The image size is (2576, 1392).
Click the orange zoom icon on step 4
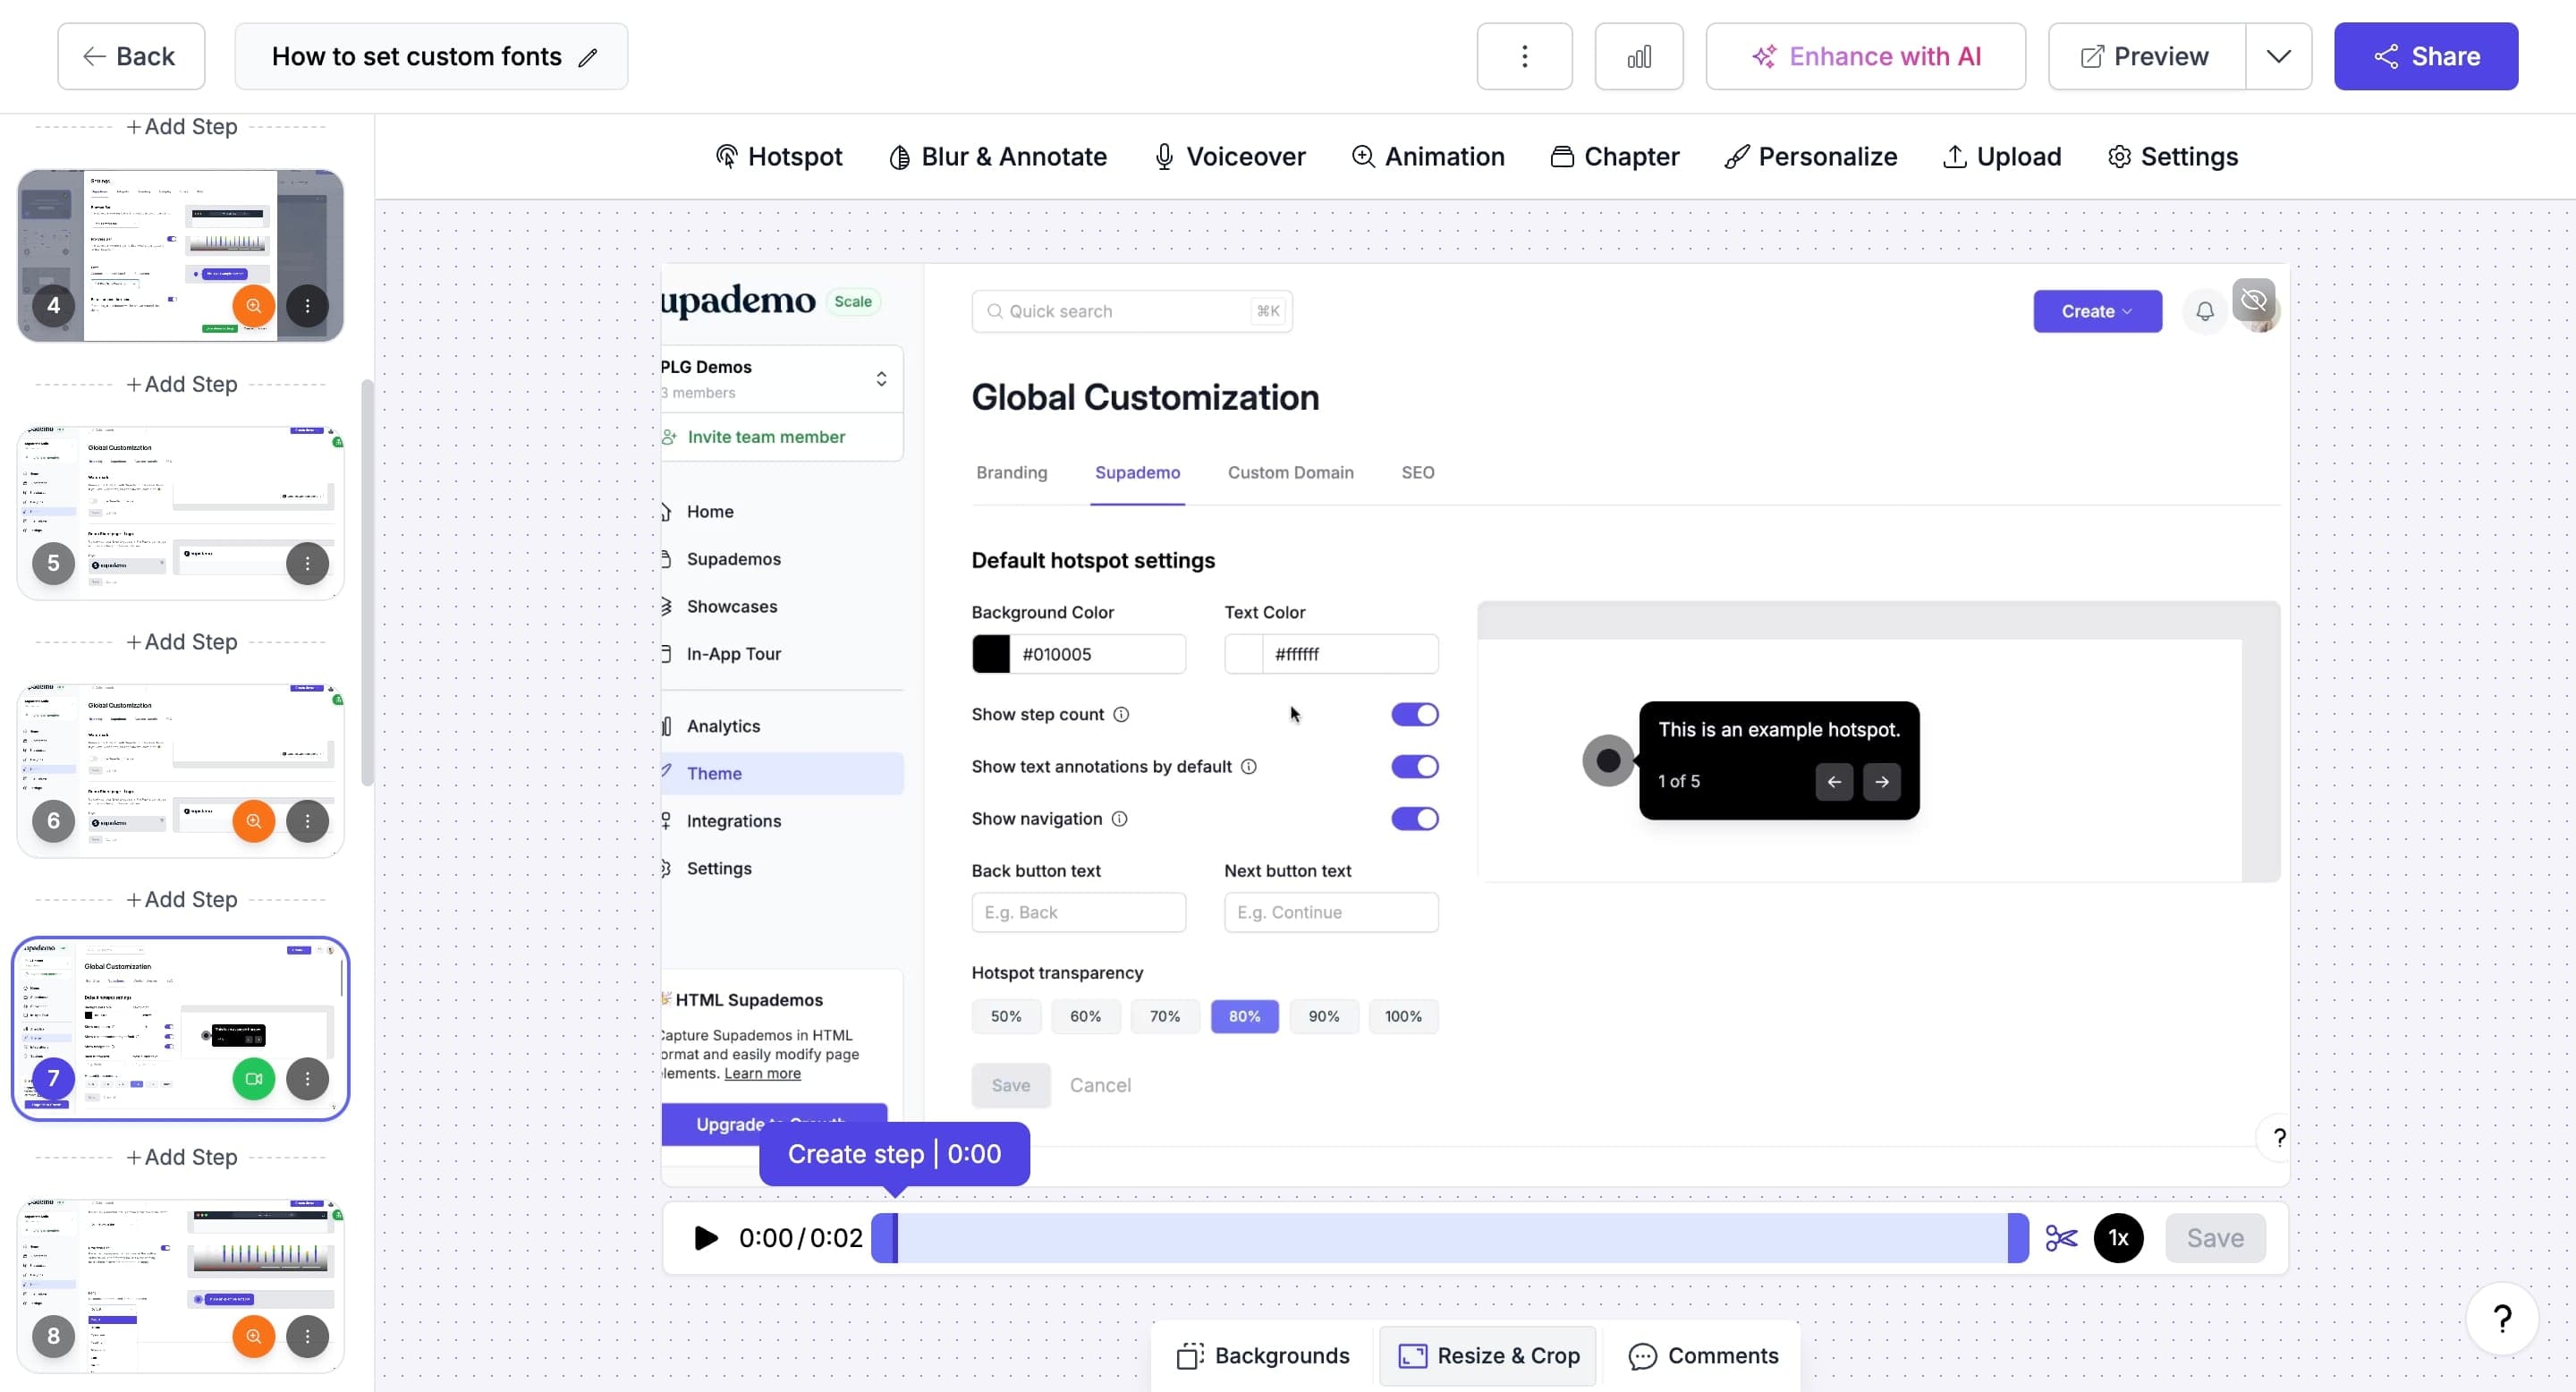[254, 306]
